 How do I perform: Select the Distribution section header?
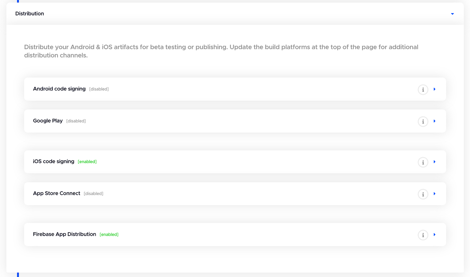tap(29, 13)
